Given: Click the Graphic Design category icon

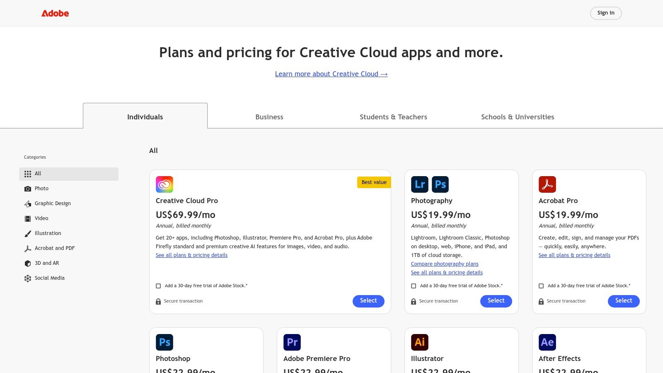Looking at the screenshot, I should (x=28, y=204).
